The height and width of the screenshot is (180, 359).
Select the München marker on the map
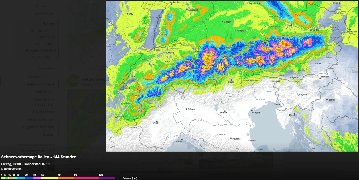click(x=235, y=31)
